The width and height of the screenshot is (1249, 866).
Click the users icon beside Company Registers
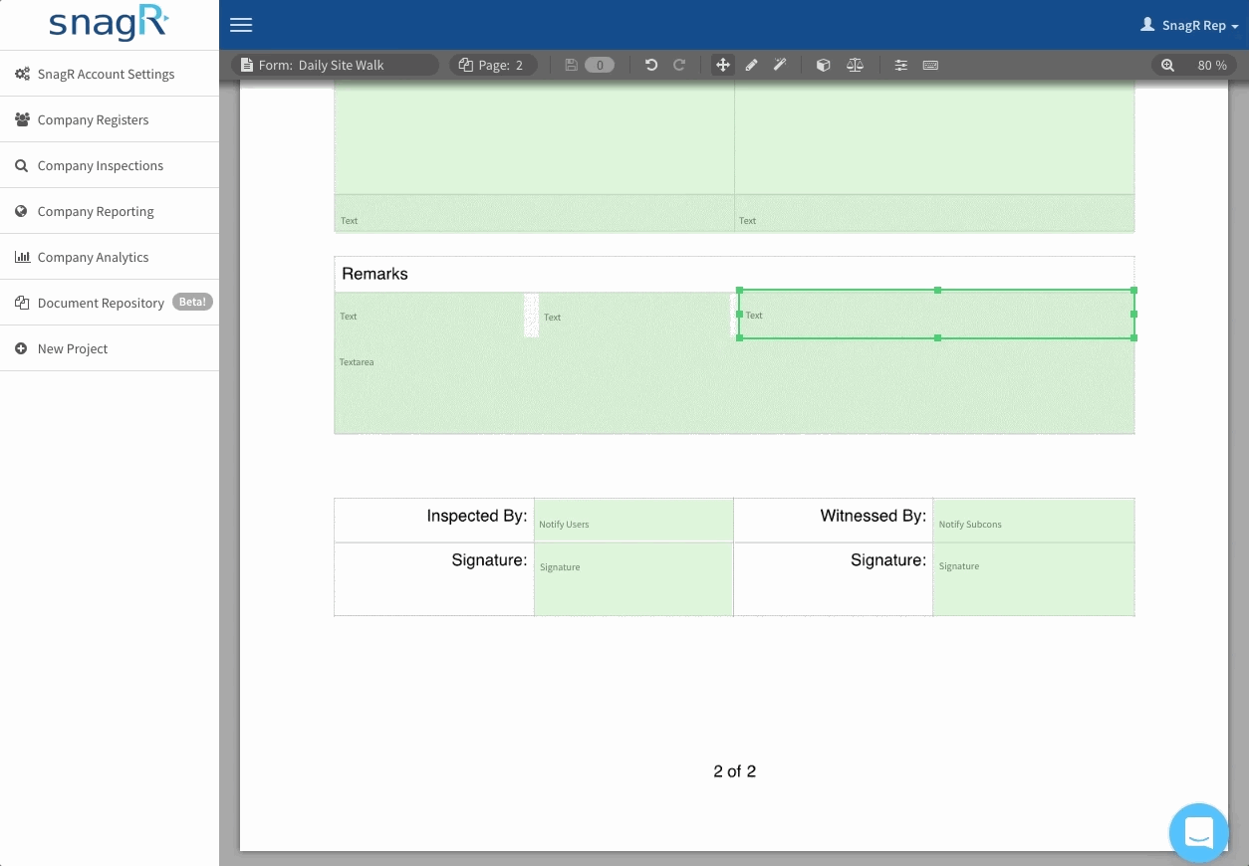click(x=22, y=119)
